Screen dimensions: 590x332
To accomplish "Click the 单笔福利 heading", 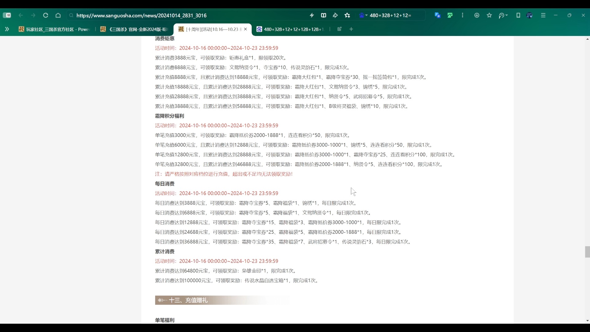I will point(165,320).
